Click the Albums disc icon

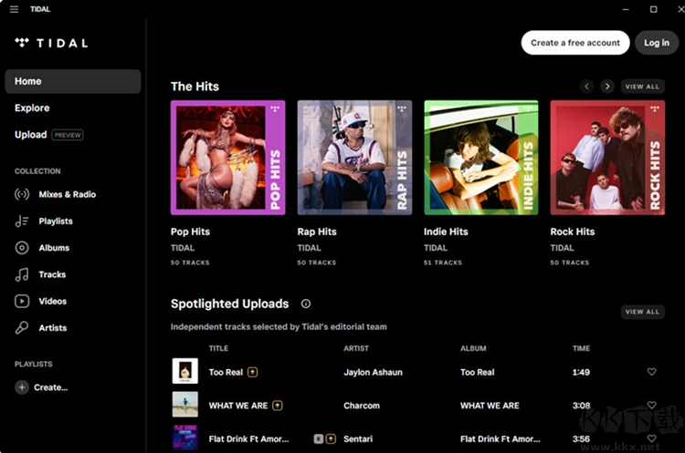pyautogui.click(x=22, y=248)
